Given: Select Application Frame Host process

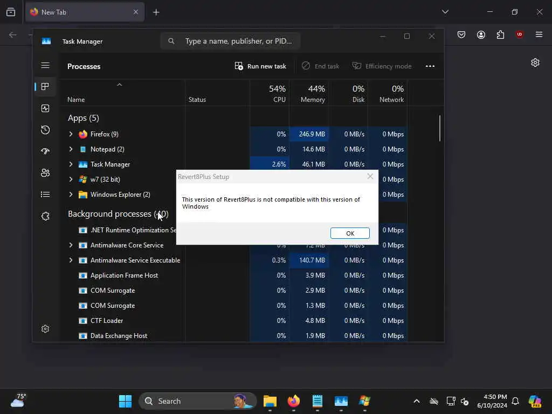Looking at the screenshot, I should pos(124,275).
